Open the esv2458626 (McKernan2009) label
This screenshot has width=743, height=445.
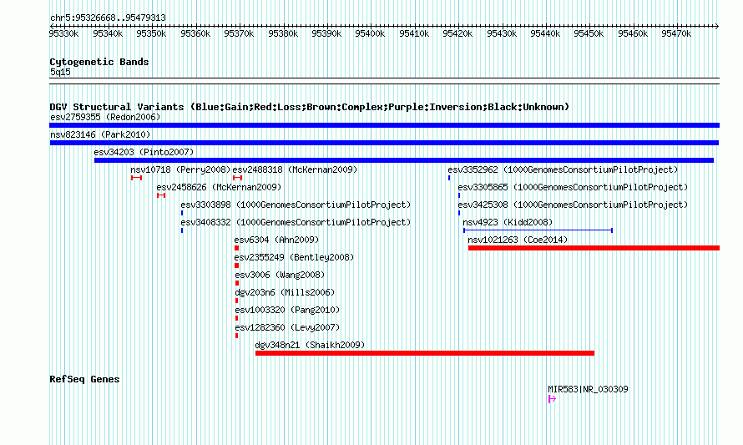[x=219, y=187]
